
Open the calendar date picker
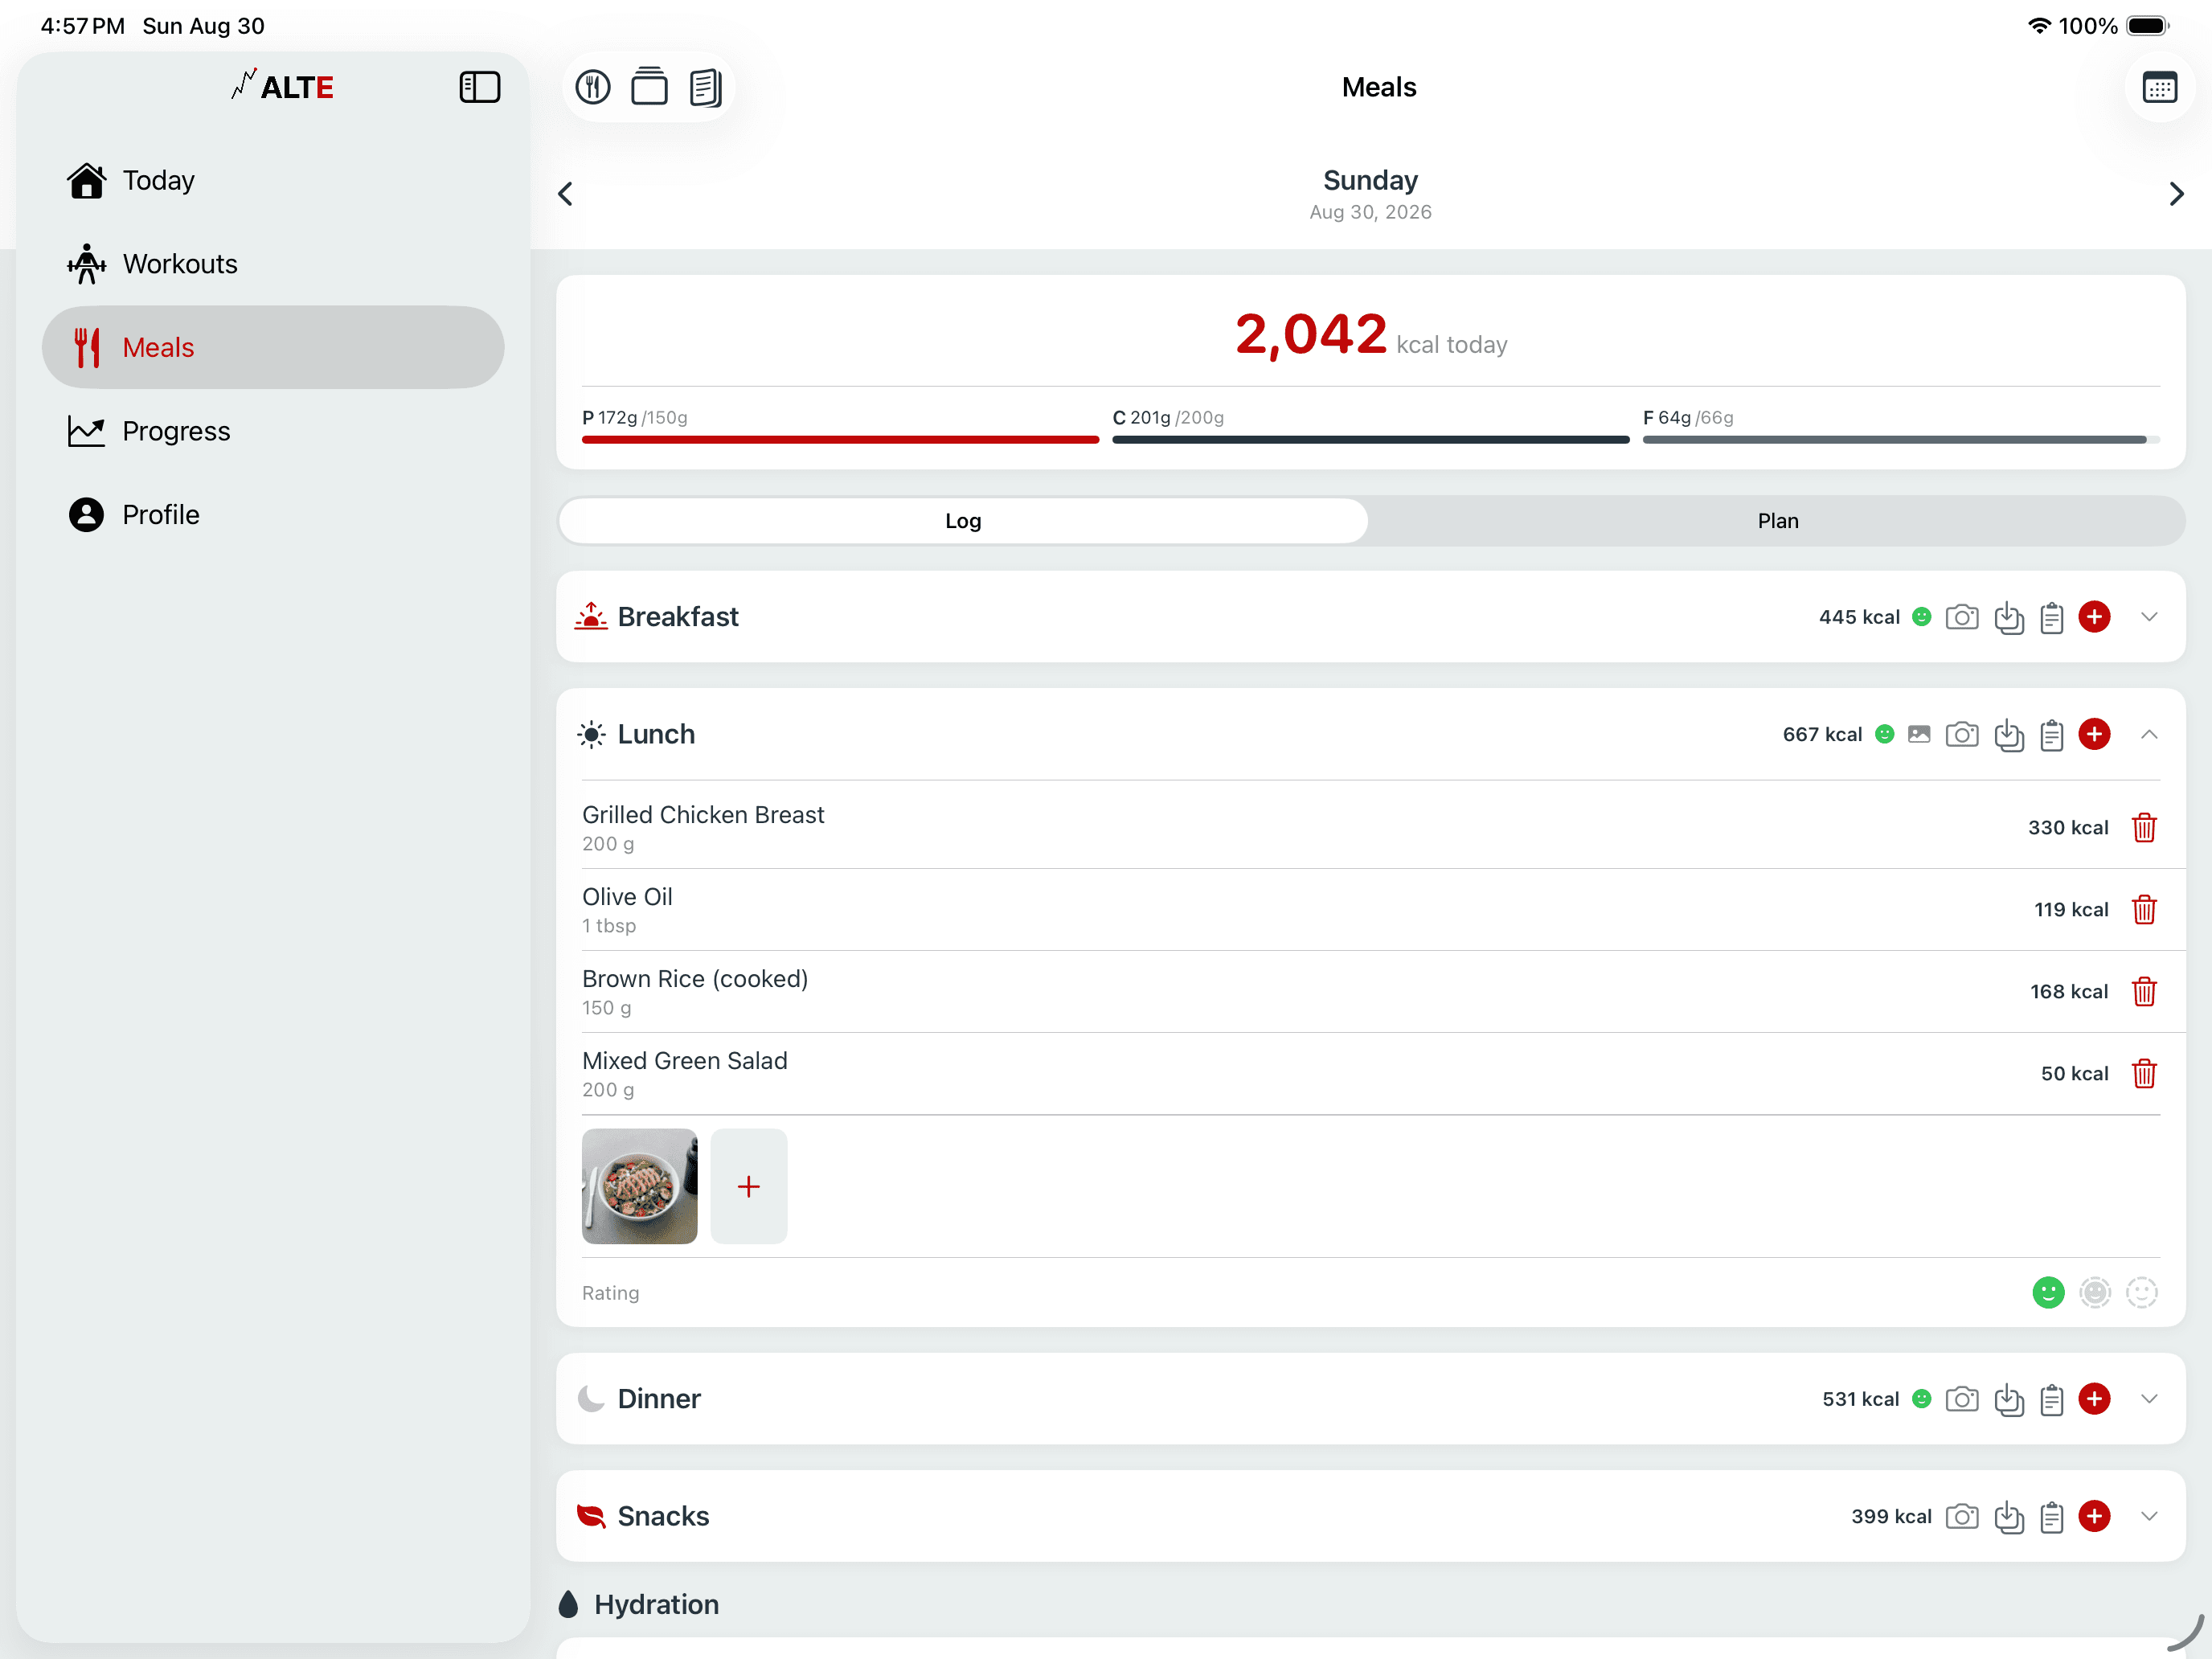[x=2159, y=87]
